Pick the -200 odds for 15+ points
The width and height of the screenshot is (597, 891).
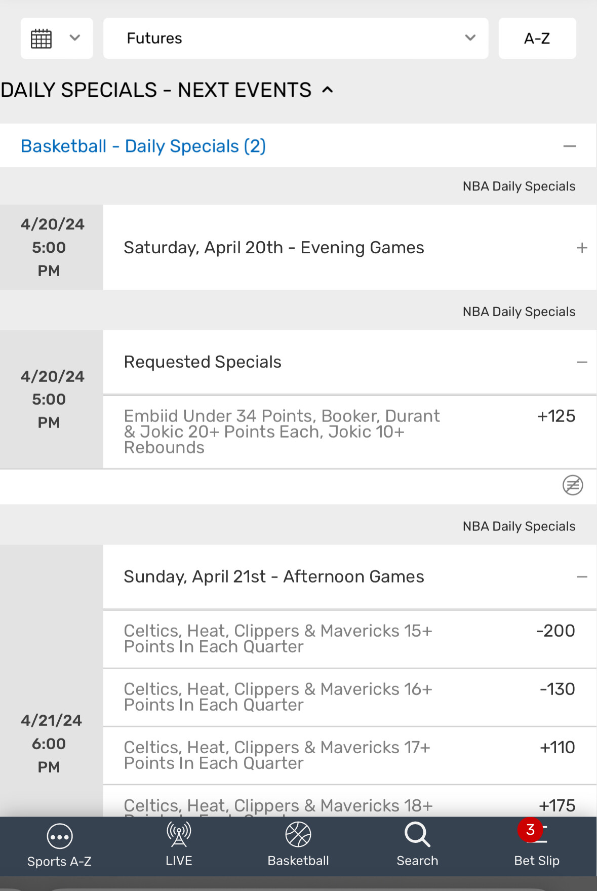coord(555,631)
